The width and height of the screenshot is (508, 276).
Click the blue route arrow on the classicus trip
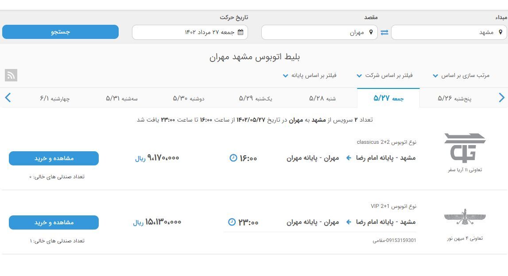coord(348,157)
